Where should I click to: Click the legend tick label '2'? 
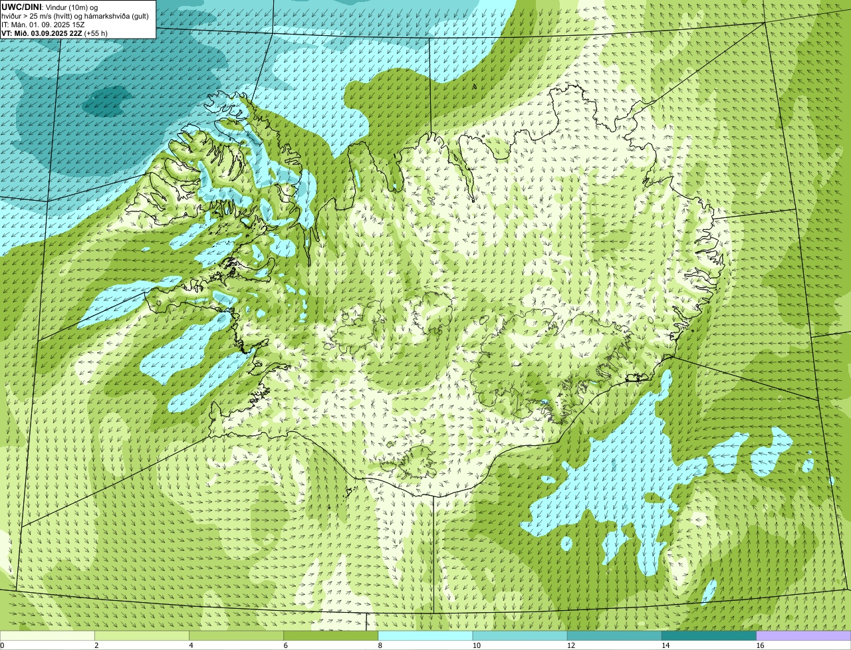(96, 645)
